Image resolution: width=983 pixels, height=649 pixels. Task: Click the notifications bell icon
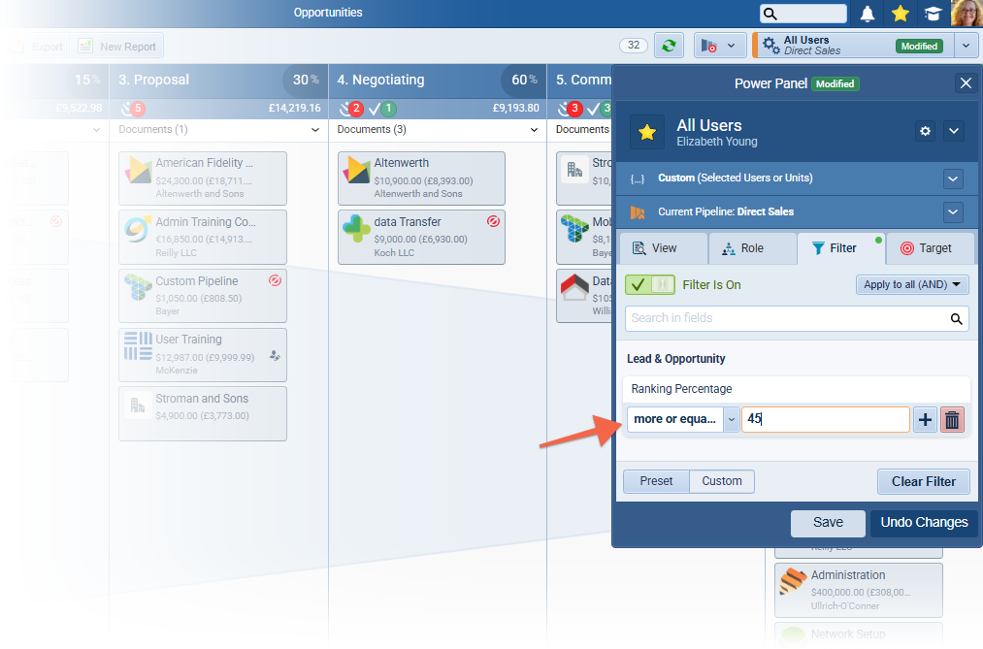tap(868, 14)
